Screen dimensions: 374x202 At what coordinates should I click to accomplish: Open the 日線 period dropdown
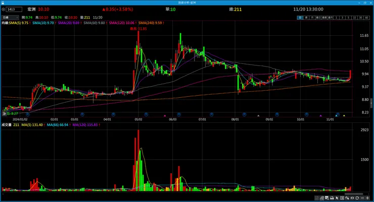[x=10, y=17]
